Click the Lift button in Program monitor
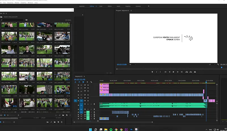This screenshot has width=227, height=131. pos(186,72)
